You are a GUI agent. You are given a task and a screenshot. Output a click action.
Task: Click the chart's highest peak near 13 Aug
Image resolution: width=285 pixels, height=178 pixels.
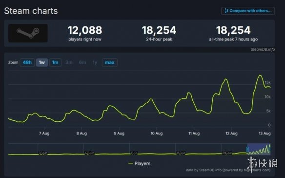[260, 75]
